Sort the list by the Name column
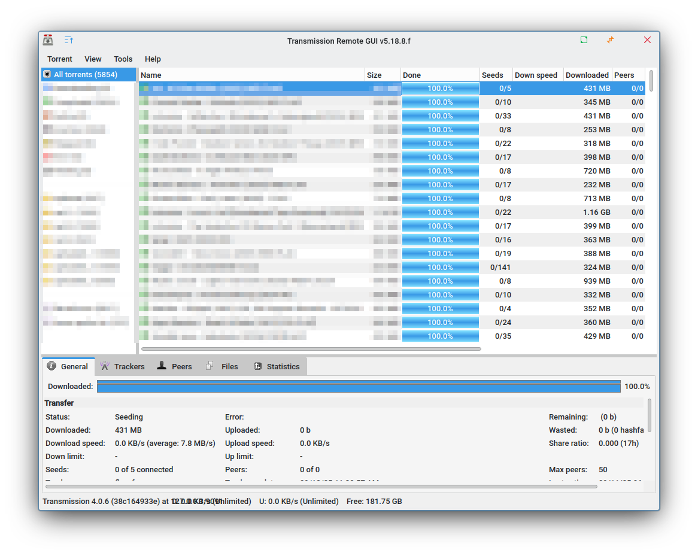The image size is (698, 556). 251,75
